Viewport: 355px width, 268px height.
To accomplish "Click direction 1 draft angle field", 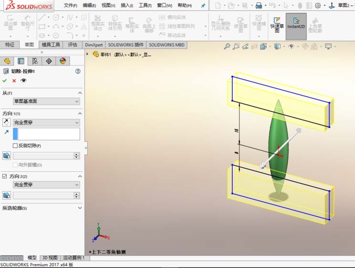I will 43,156.
